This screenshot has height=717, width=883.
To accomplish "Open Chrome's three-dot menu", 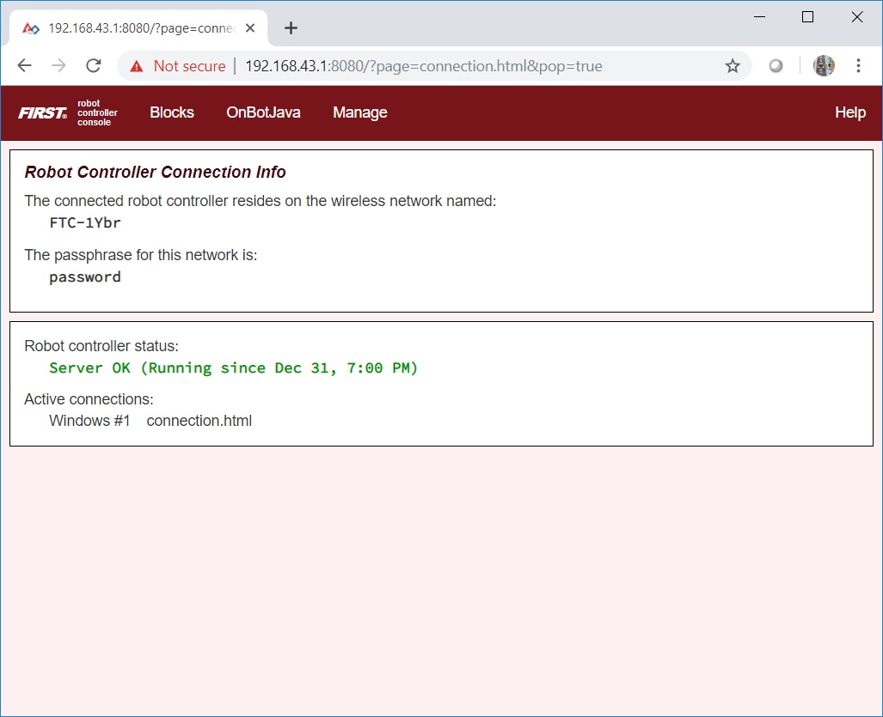I will point(857,65).
